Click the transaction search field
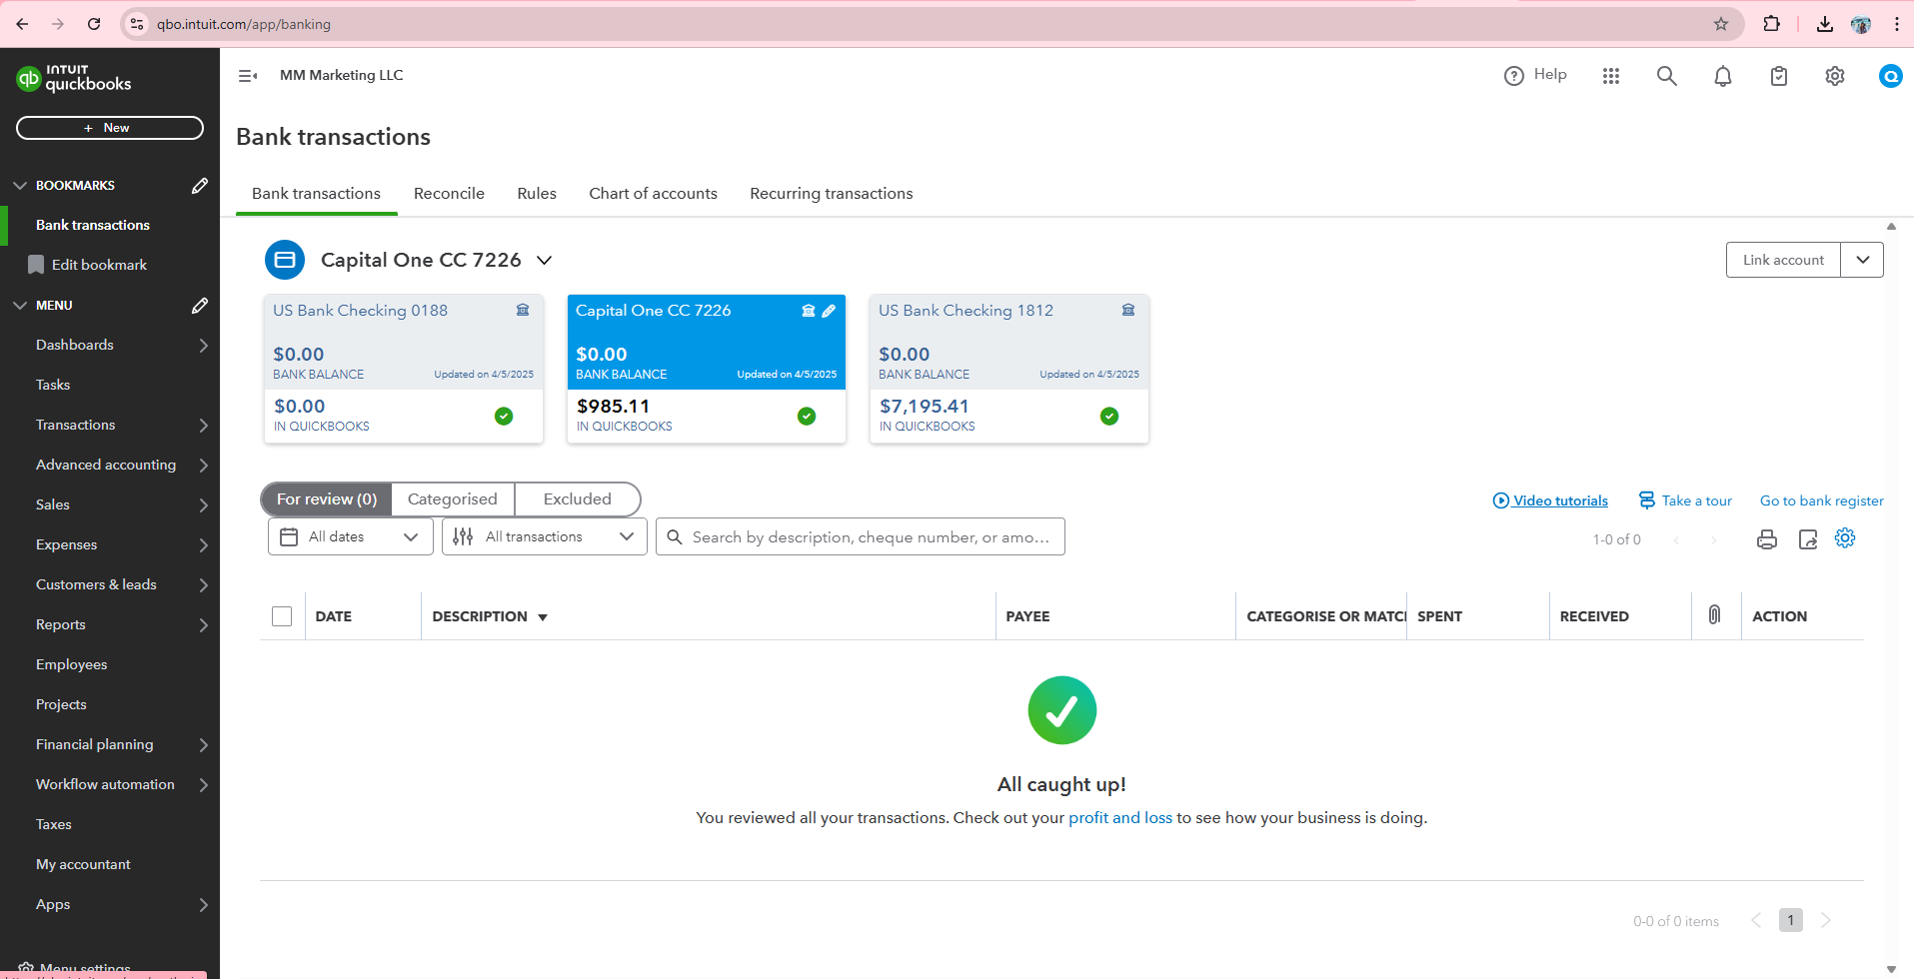Image resolution: width=1914 pixels, height=979 pixels. point(861,536)
